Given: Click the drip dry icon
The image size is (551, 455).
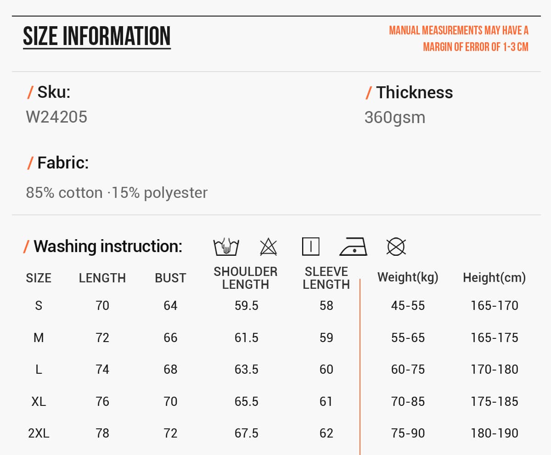Looking at the screenshot, I should [311, 247].
